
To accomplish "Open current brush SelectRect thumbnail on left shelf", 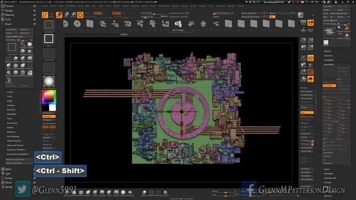I will [x=48, y=25].
